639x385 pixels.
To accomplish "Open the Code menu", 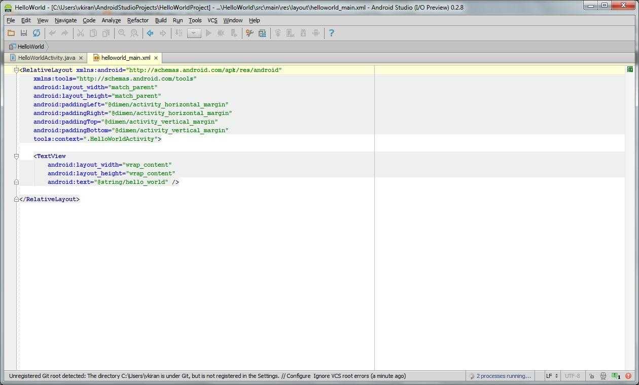I will [x=89, y=20].
